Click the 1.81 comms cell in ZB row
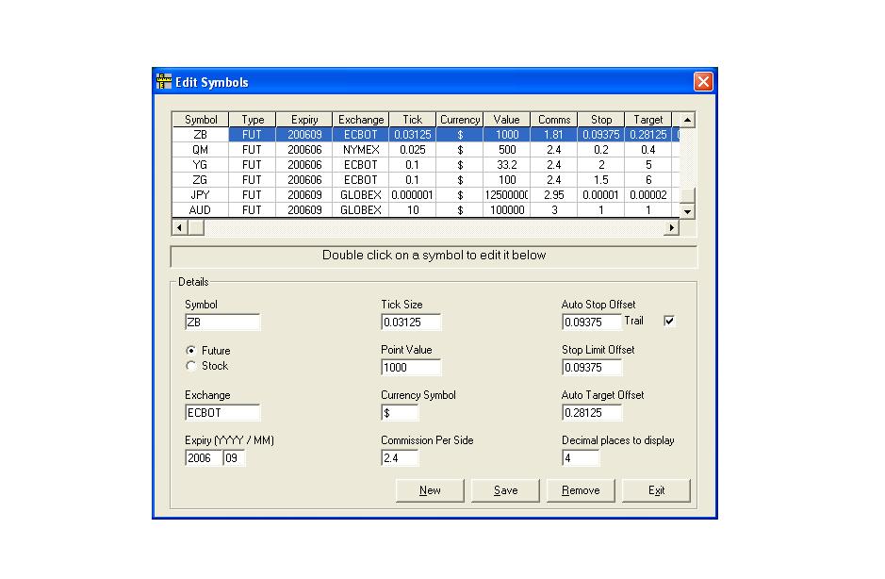 point(553,135)
